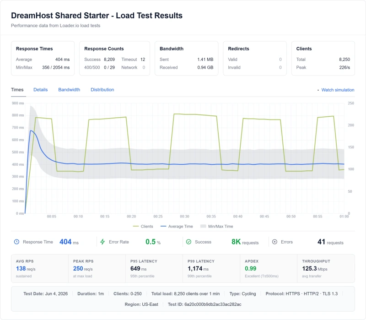Click the 41 requests errors figure

330,242
